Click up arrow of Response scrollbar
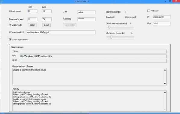This screenshot has height=114, width=180. point(165,70)
